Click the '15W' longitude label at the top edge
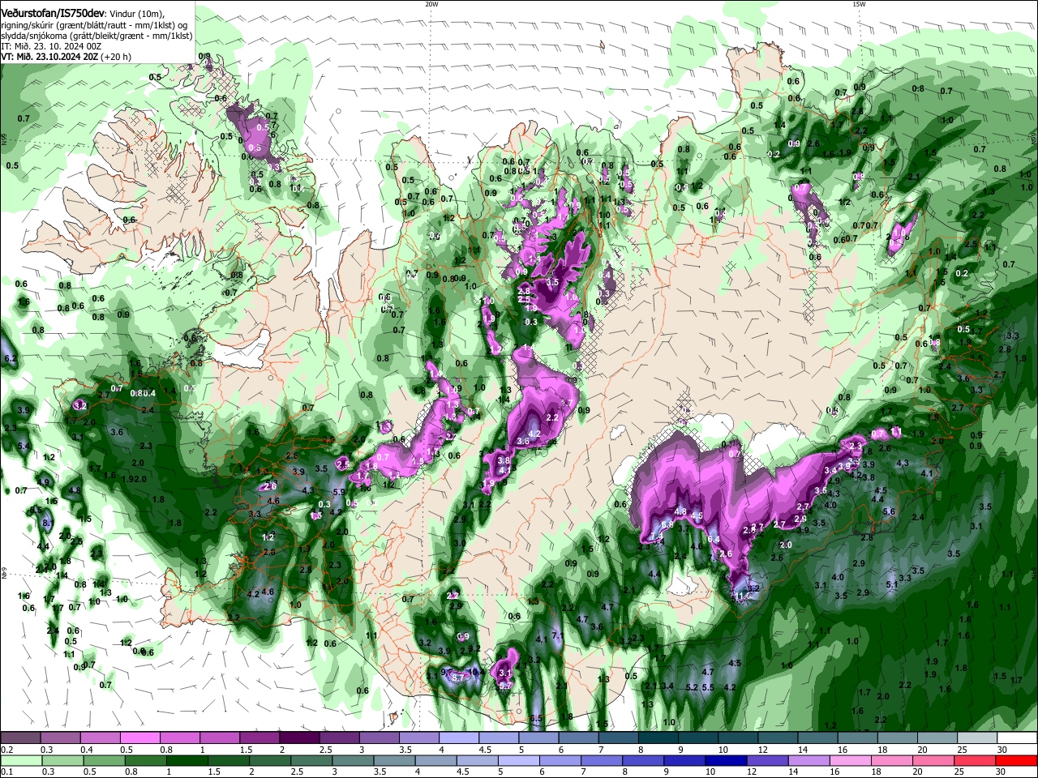Viewport: 1038px width, 778px height. [x=859, y=3]
